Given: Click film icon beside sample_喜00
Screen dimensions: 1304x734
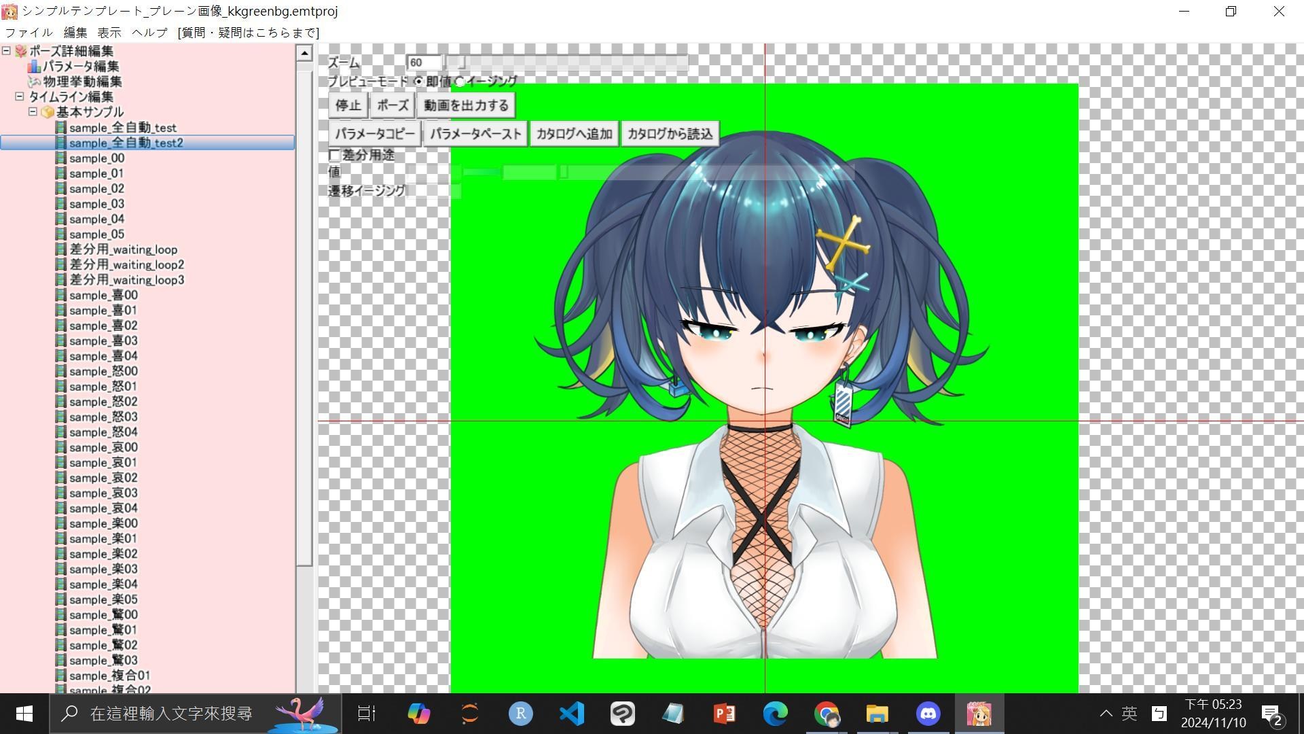Looking at the screenshot, I should point(60,295).
